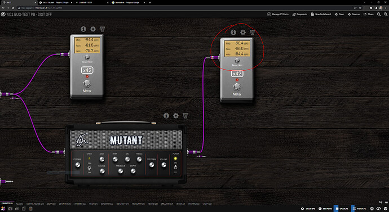The width and height of the screenshot is (389, 212).
Task: Select the Favorites plugin category tab
Action: point(7,204)
